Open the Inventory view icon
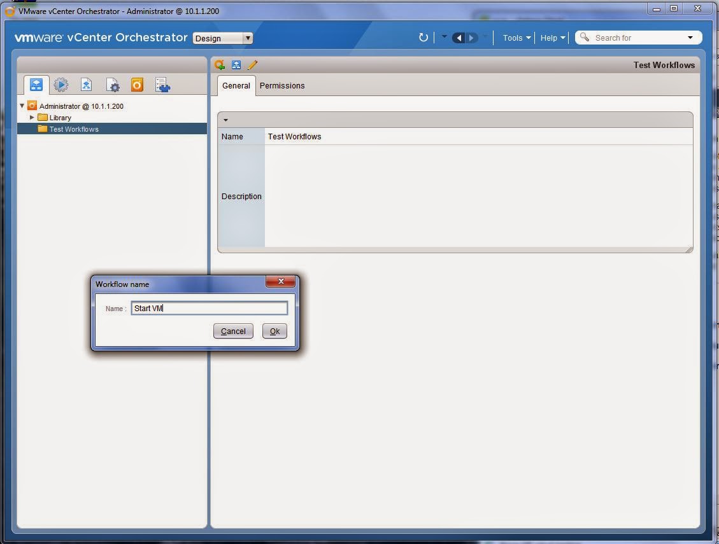Viewport: 719px width, 544px height. coord(163,85)
